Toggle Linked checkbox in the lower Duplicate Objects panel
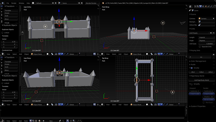This screenshot has width=216, height=122. [x=3, y=83]
